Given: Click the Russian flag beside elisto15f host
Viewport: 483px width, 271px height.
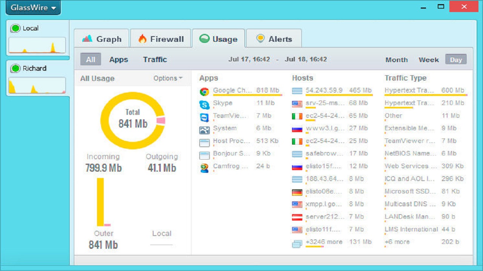Looking at the screenshot, I should coord(297,167).
